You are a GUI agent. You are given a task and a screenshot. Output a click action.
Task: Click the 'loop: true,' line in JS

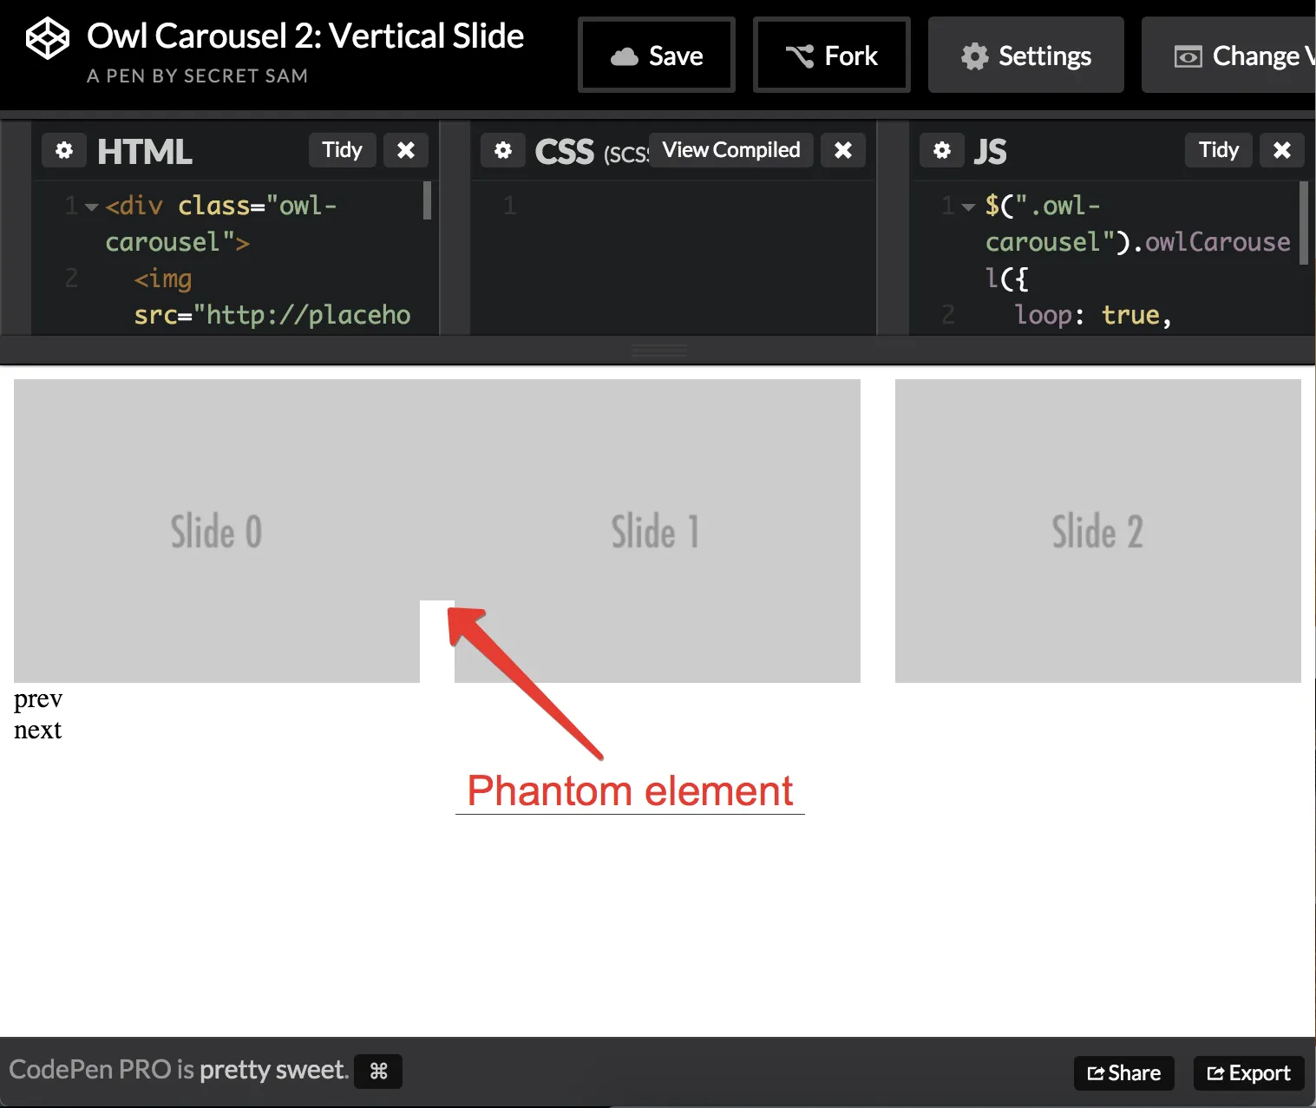[x=1093, y=315]
